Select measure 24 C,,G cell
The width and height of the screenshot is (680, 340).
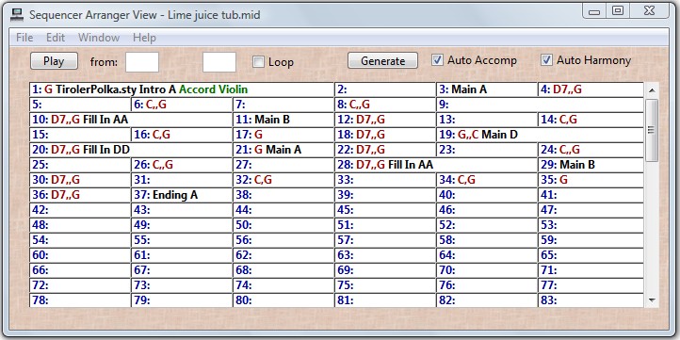(591, 150)
